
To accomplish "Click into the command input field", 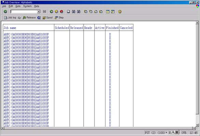I will pyautogui.click(x=24, y=12).
